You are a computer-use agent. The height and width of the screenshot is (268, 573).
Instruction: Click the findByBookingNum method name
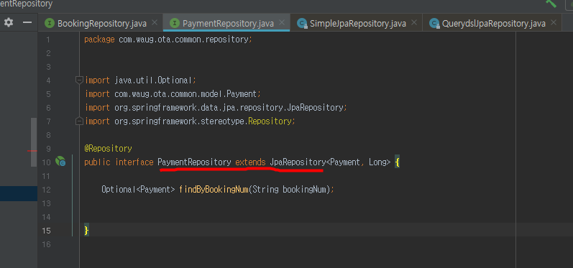point(214,190)
